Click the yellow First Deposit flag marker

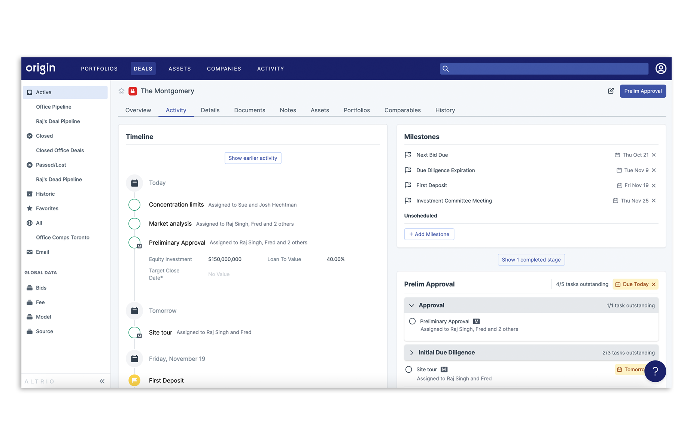134,380
